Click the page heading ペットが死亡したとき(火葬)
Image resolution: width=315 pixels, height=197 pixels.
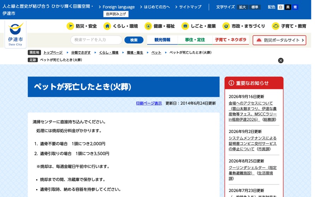point(83,87)
